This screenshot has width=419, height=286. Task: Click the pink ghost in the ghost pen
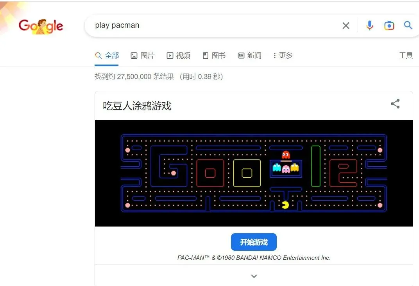click(x=286, y=169)
